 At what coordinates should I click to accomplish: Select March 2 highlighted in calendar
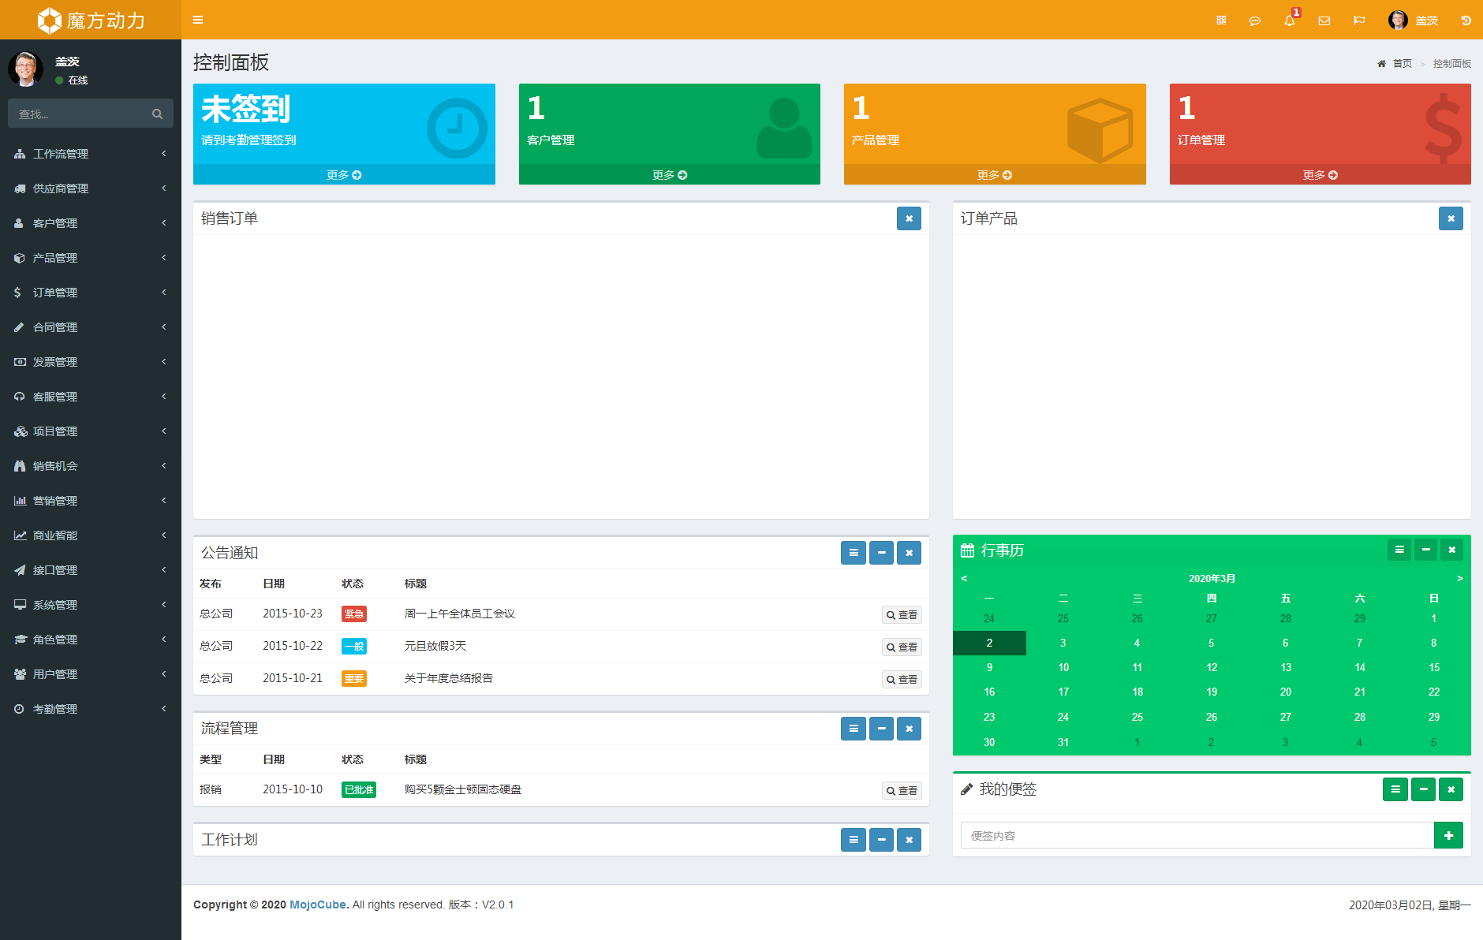989,643
